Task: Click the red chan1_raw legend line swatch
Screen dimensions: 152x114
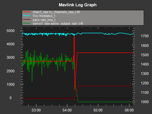Action: [x=27, y=12]
